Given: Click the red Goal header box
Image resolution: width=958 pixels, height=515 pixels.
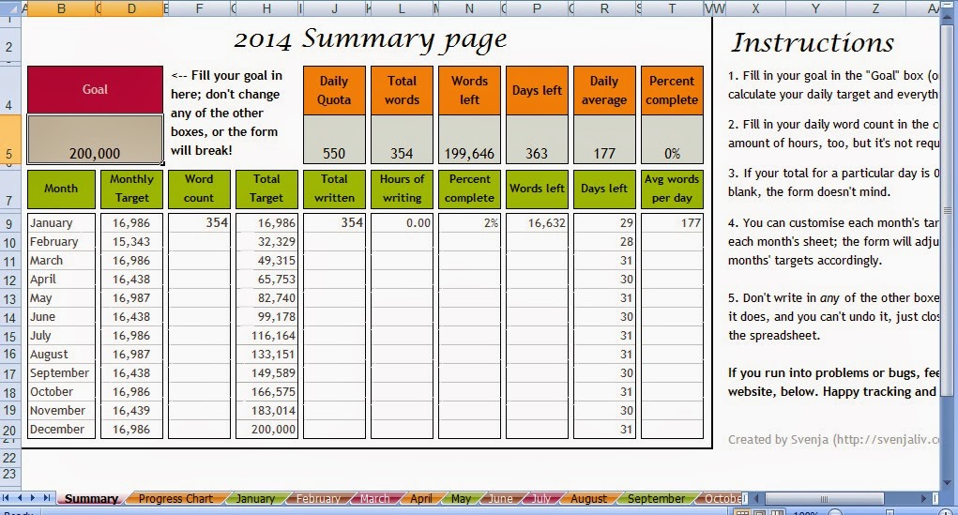Looking at the screenshot, I should (x=95, y=89).
